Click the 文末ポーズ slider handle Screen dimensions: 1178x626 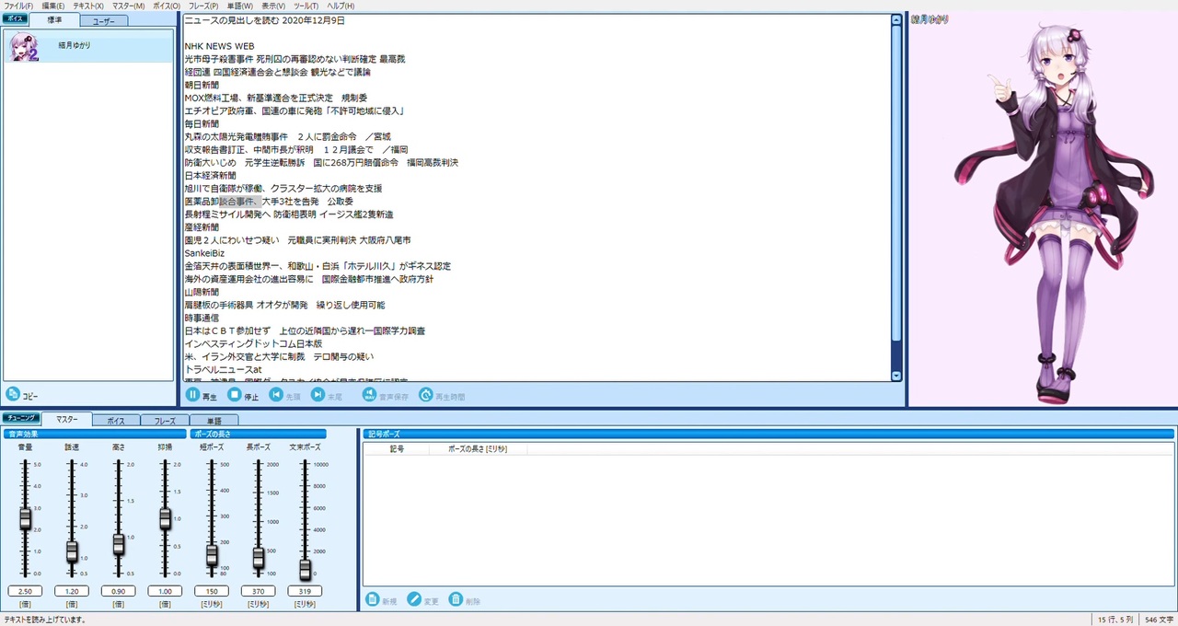tap(306, 570)
